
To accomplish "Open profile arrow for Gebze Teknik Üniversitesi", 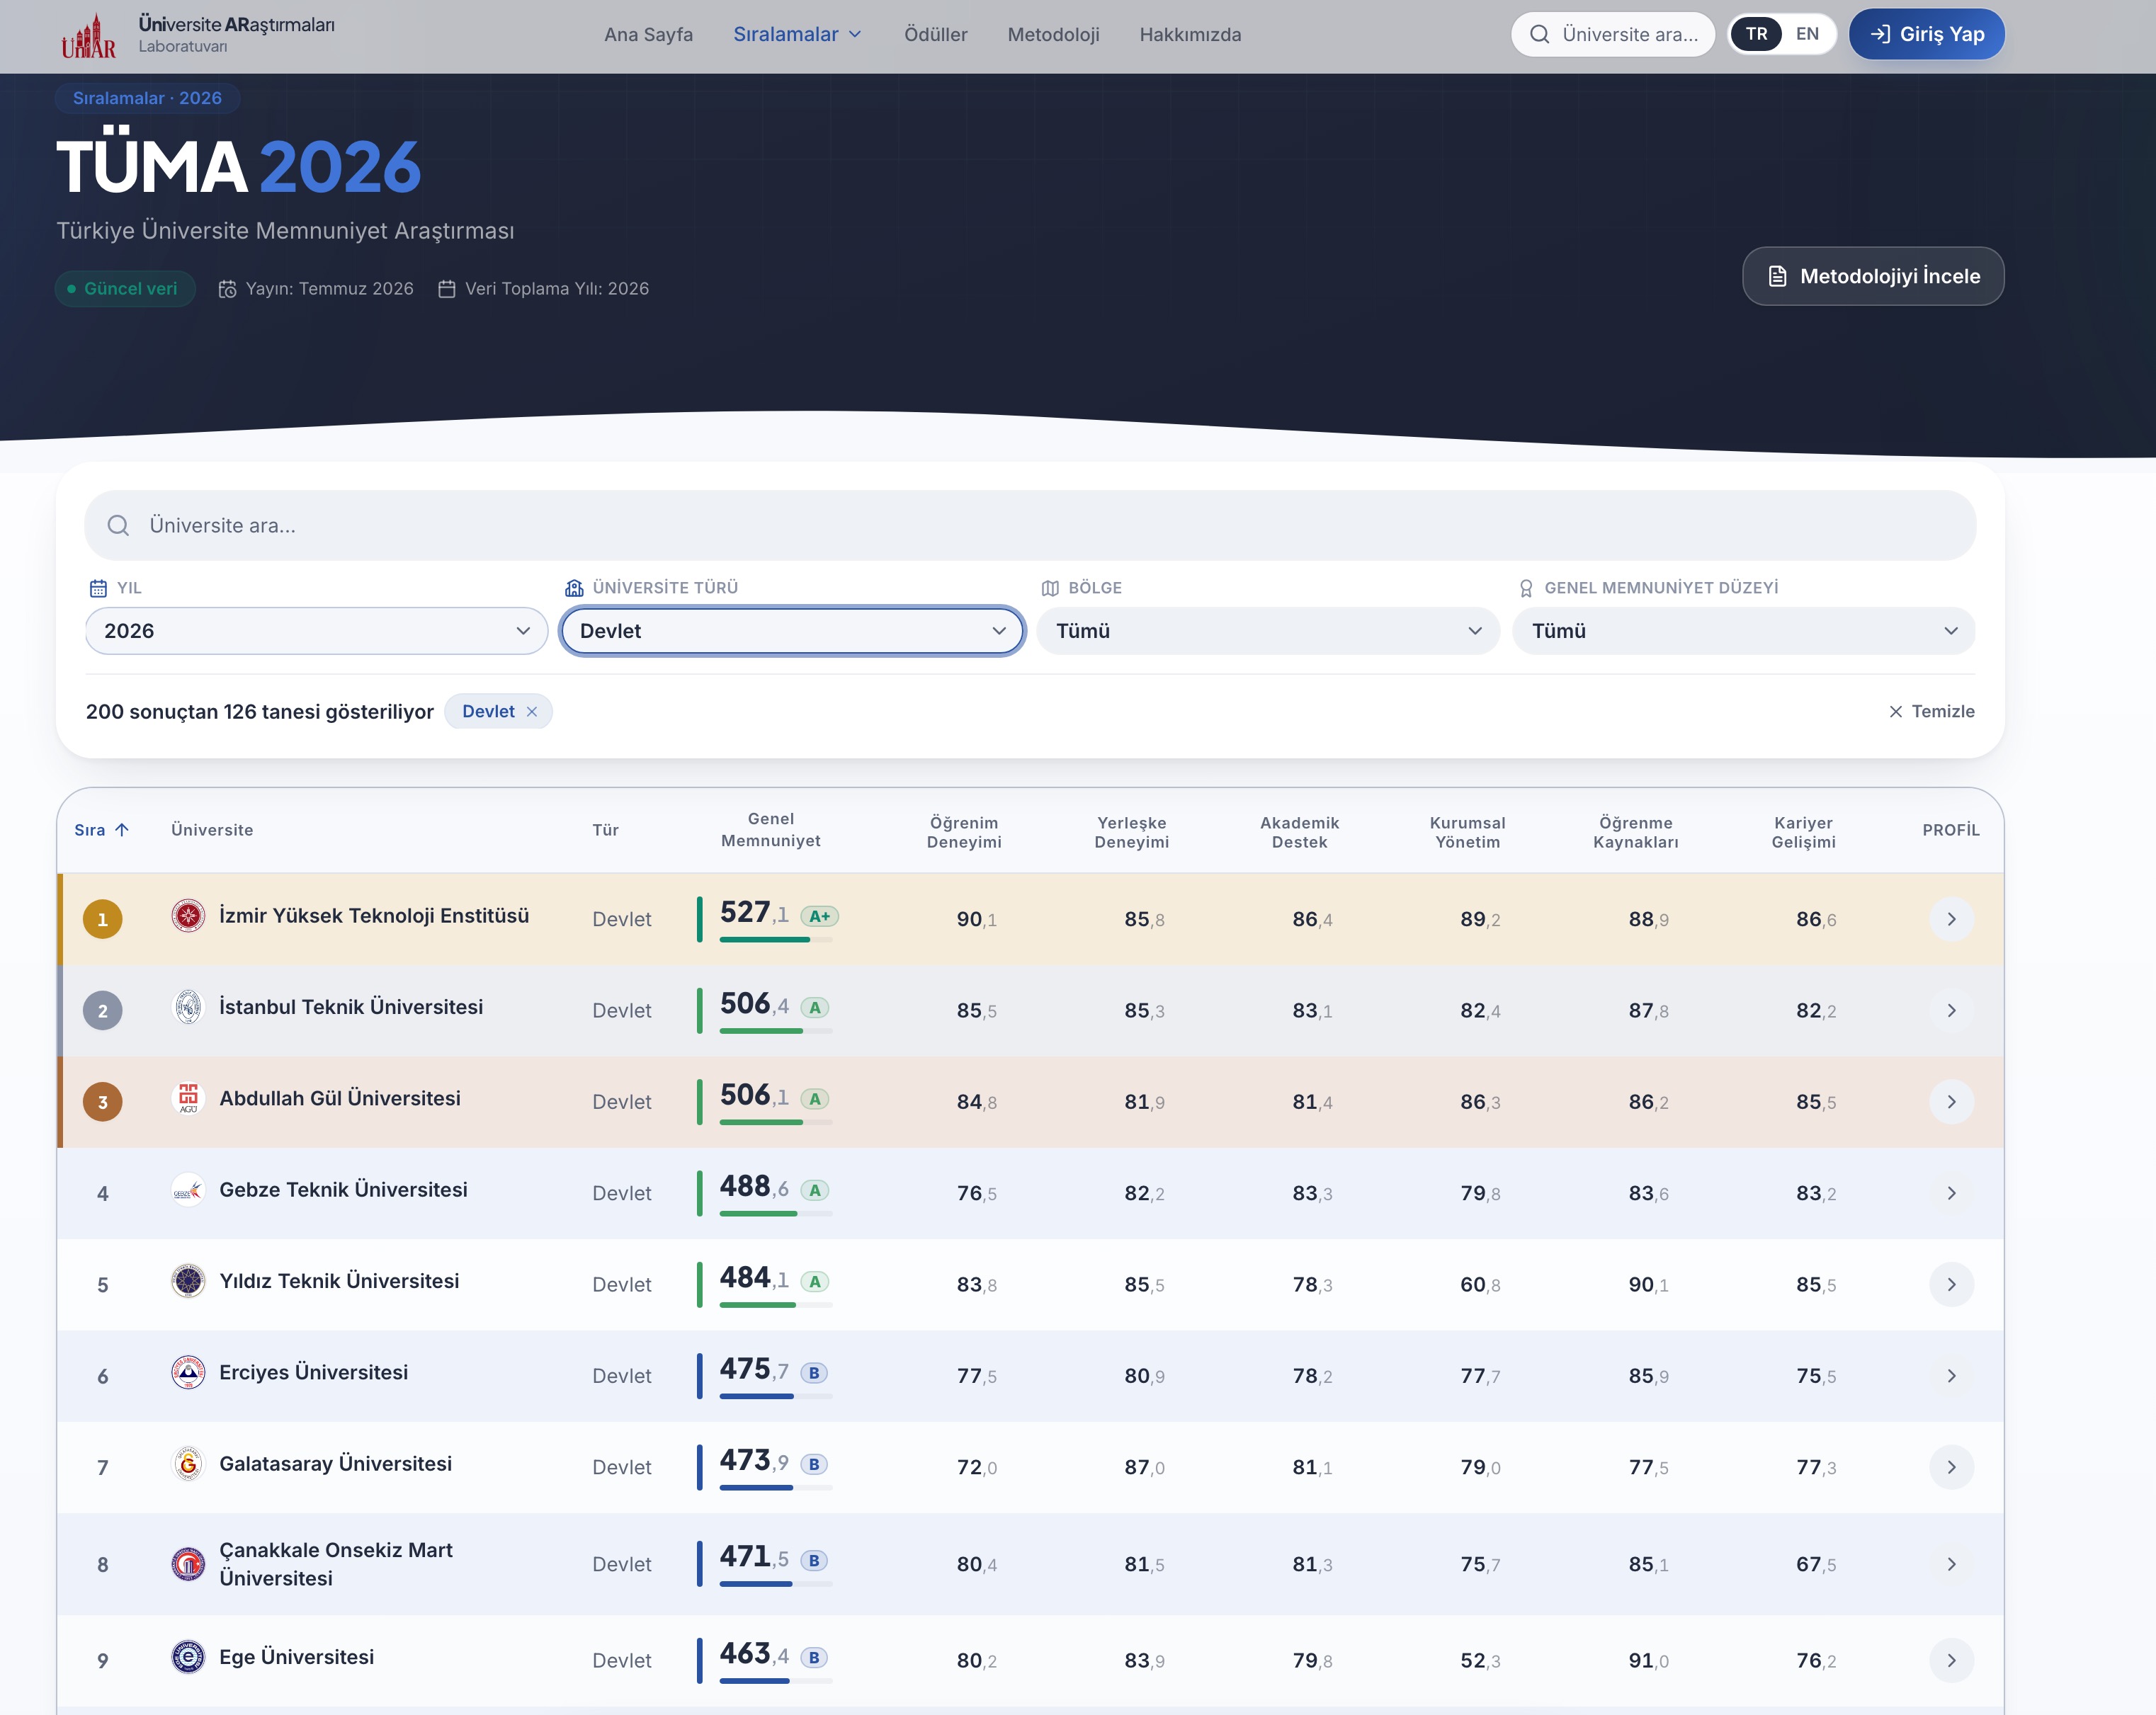I will (x=1951, y=1193).
